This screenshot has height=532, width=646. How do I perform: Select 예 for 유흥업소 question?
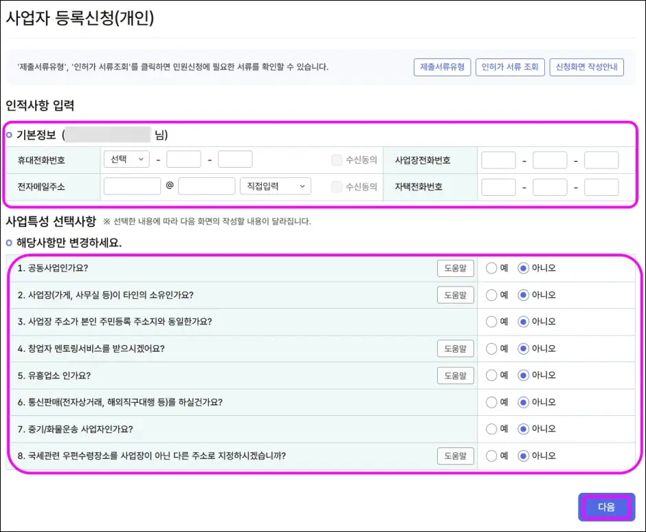click(x=491, y=375)
